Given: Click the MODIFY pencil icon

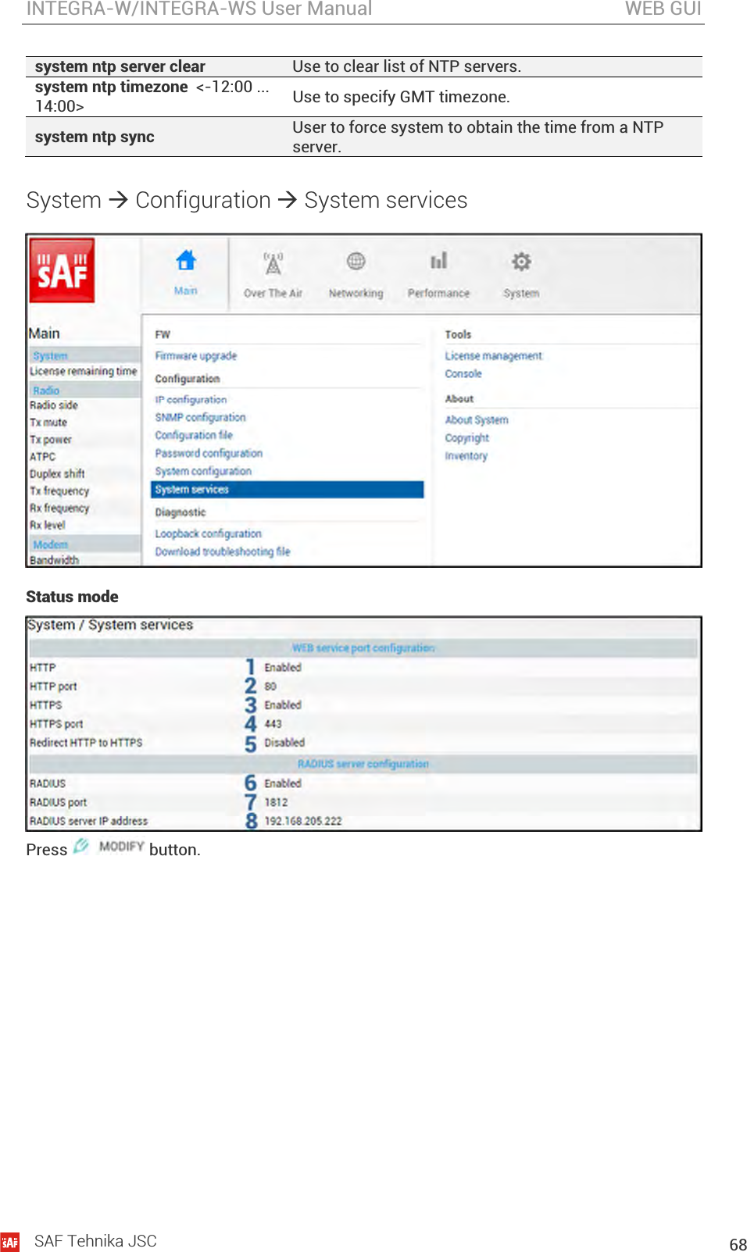Looking at the screenshot, I should [x=80, y=846].
